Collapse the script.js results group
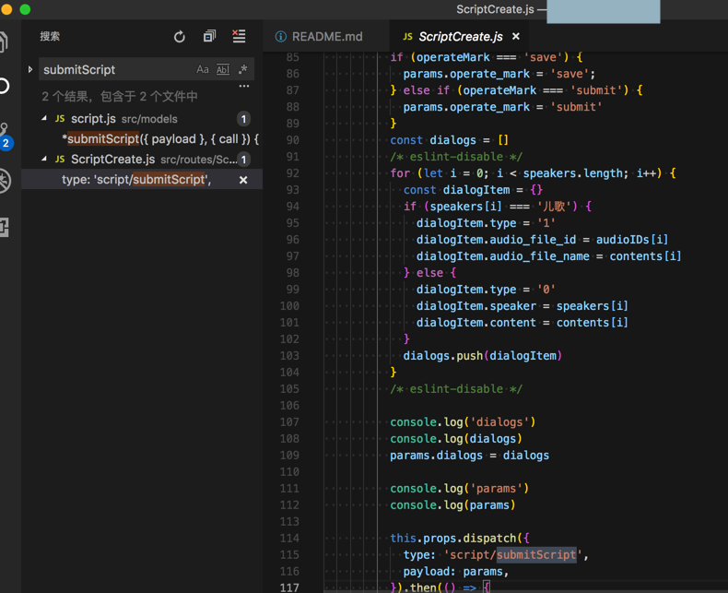728x593 pixels. pyautogui.click(x=44, y=119)
